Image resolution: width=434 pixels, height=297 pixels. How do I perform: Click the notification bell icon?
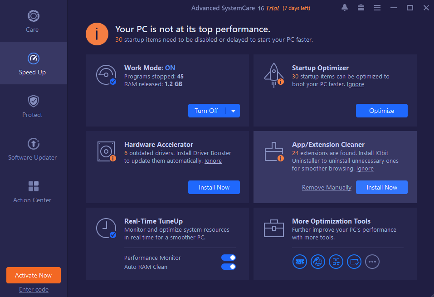tap(345, 8)
